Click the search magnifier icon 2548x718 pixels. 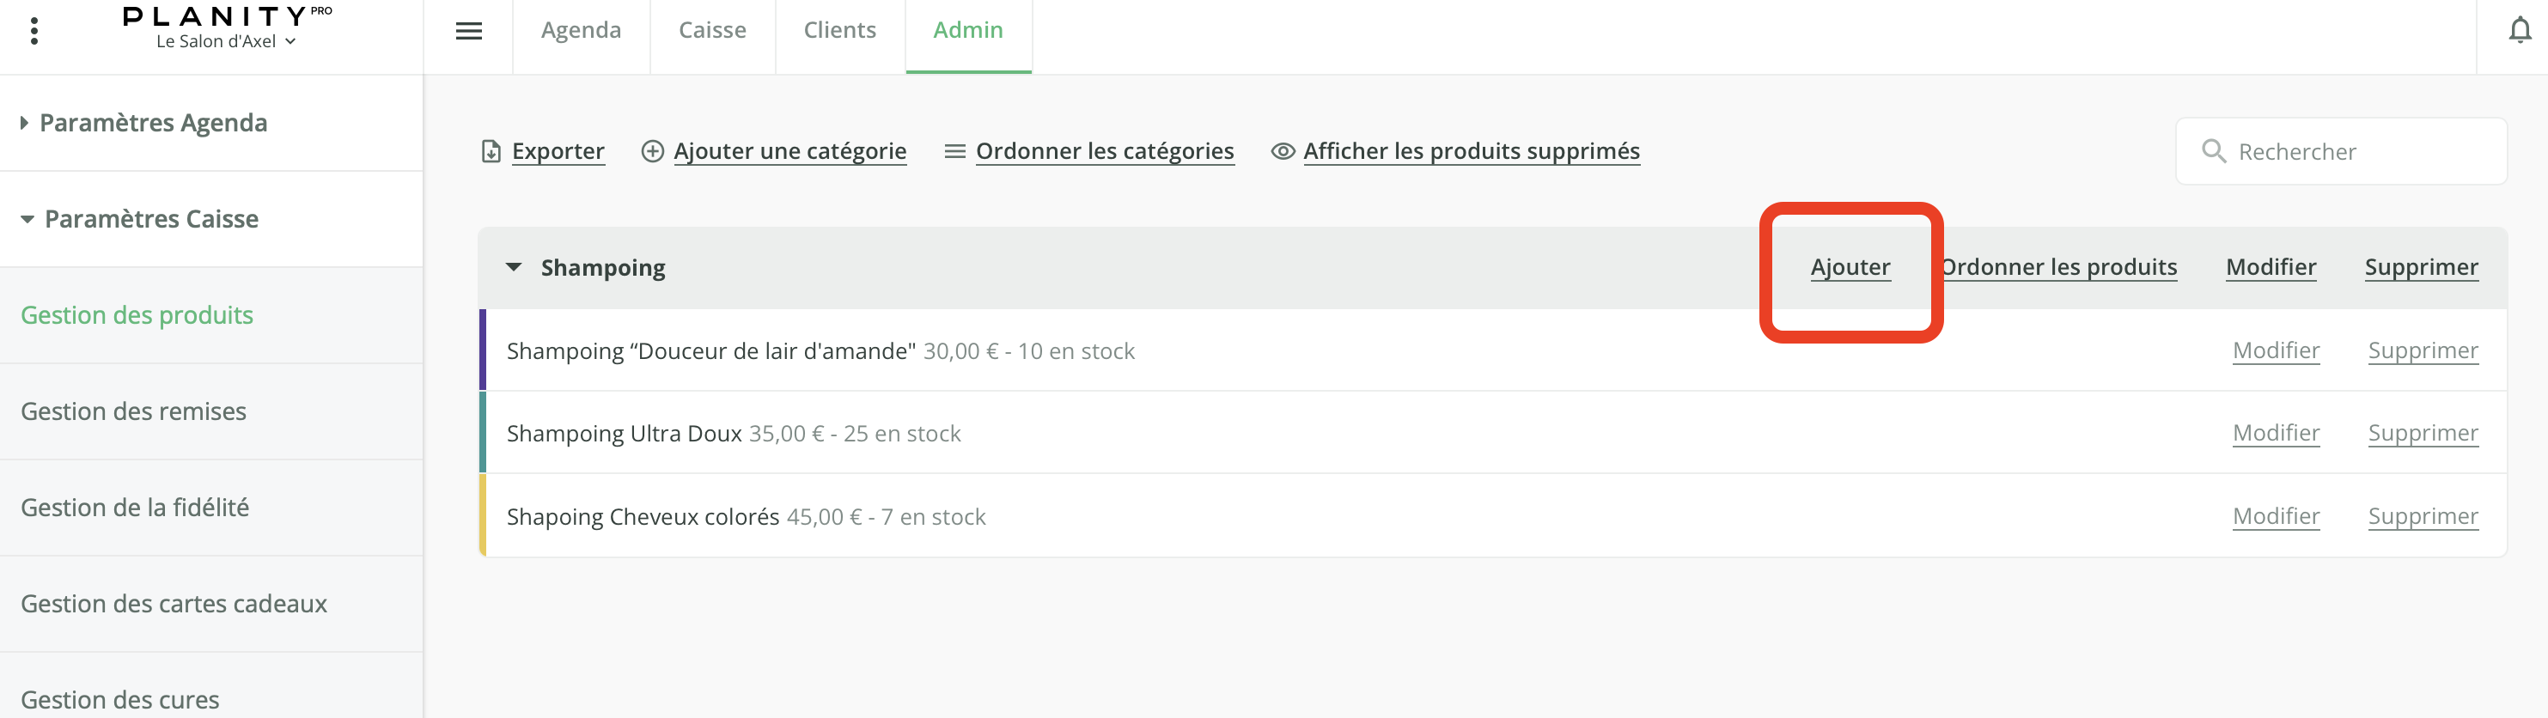pyautogui.click(x=2214, y=151)
